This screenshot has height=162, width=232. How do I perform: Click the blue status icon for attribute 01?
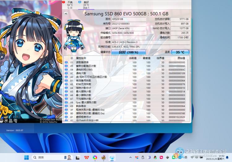pyautogui.click(x=66, y=62)
